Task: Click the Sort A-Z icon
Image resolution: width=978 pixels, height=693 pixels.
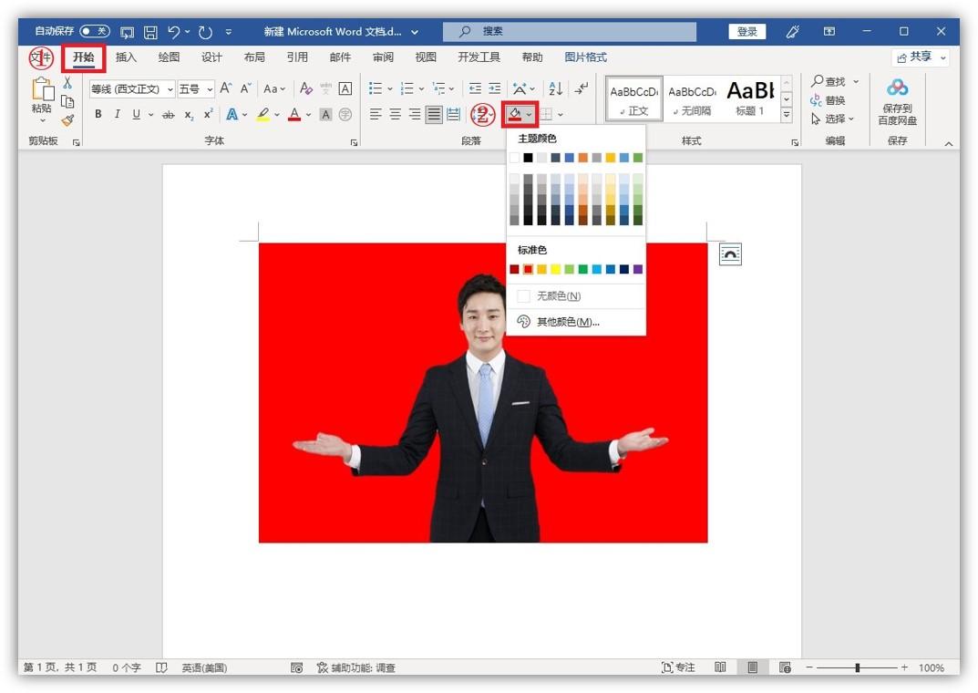Action: [x=554, y=88]
